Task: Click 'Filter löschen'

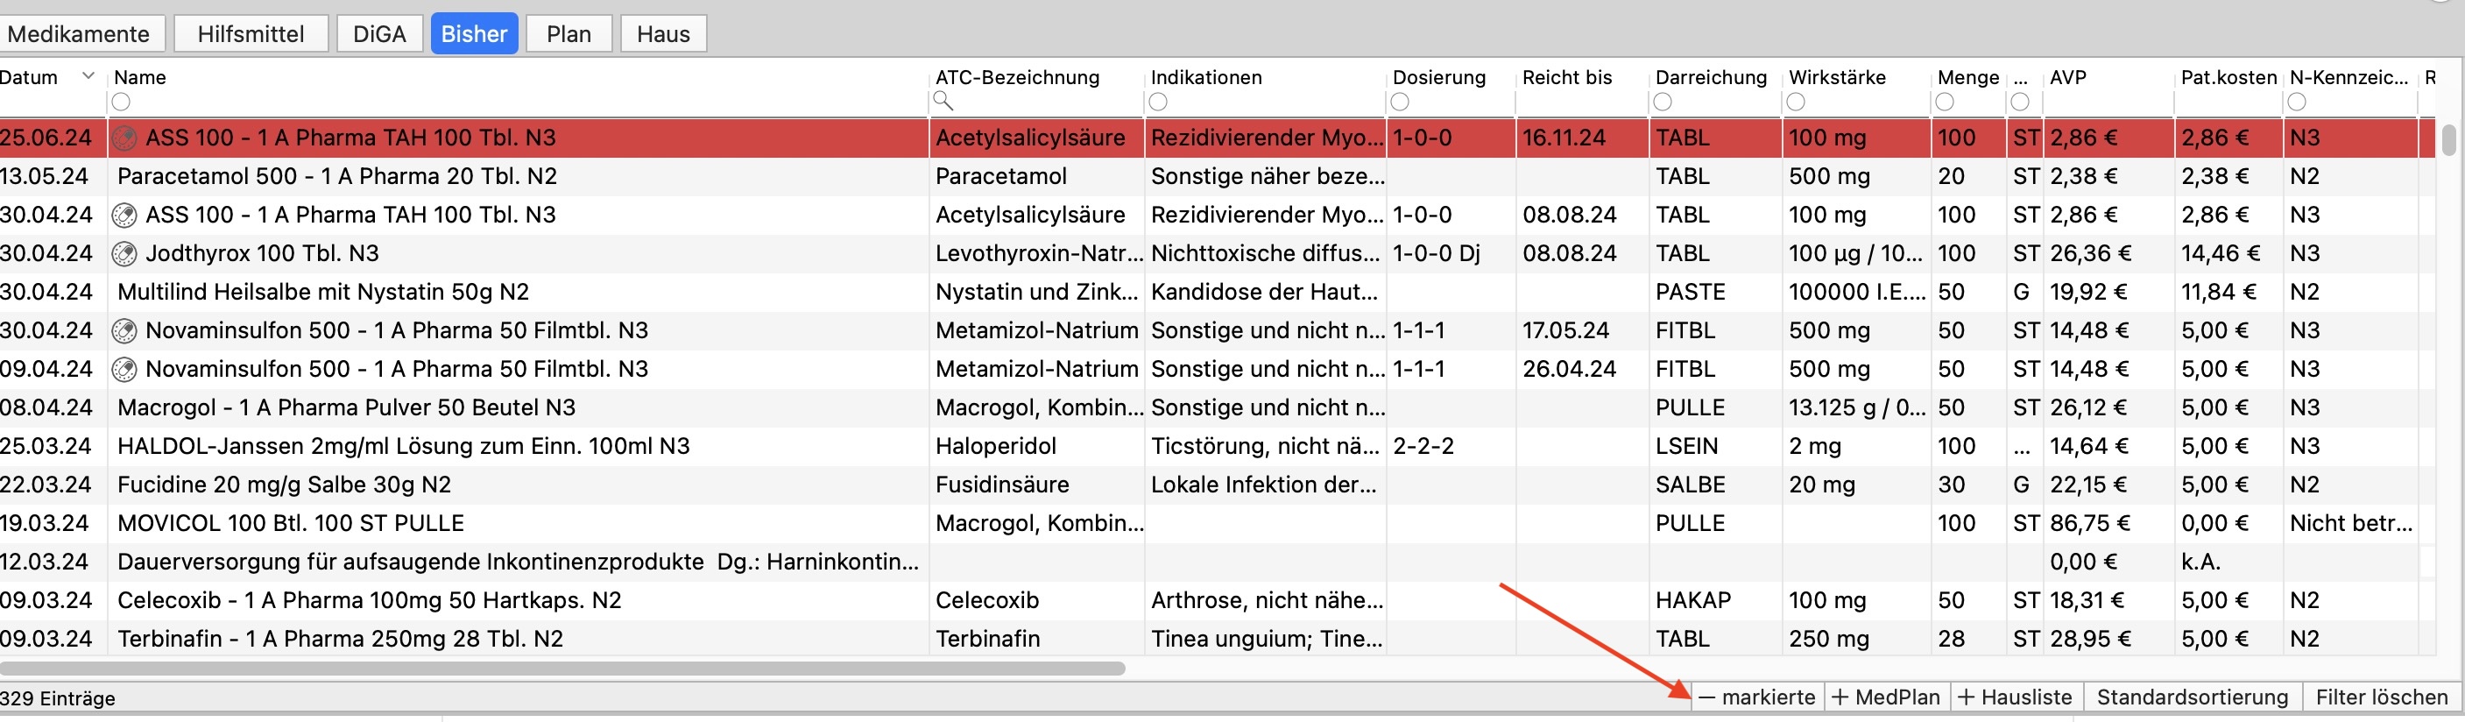Action: (x=2381, y=697)
